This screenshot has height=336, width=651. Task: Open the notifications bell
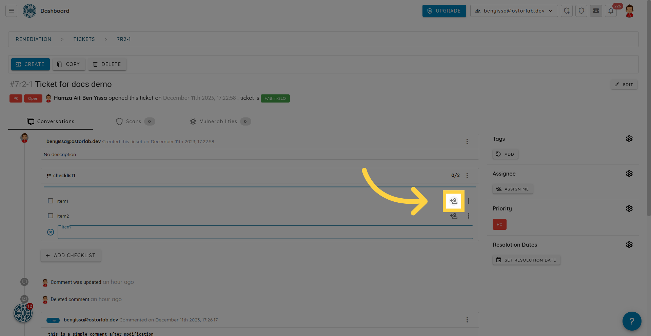[611, 11]
